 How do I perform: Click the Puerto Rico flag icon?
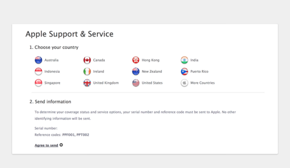tap(184, 71)
